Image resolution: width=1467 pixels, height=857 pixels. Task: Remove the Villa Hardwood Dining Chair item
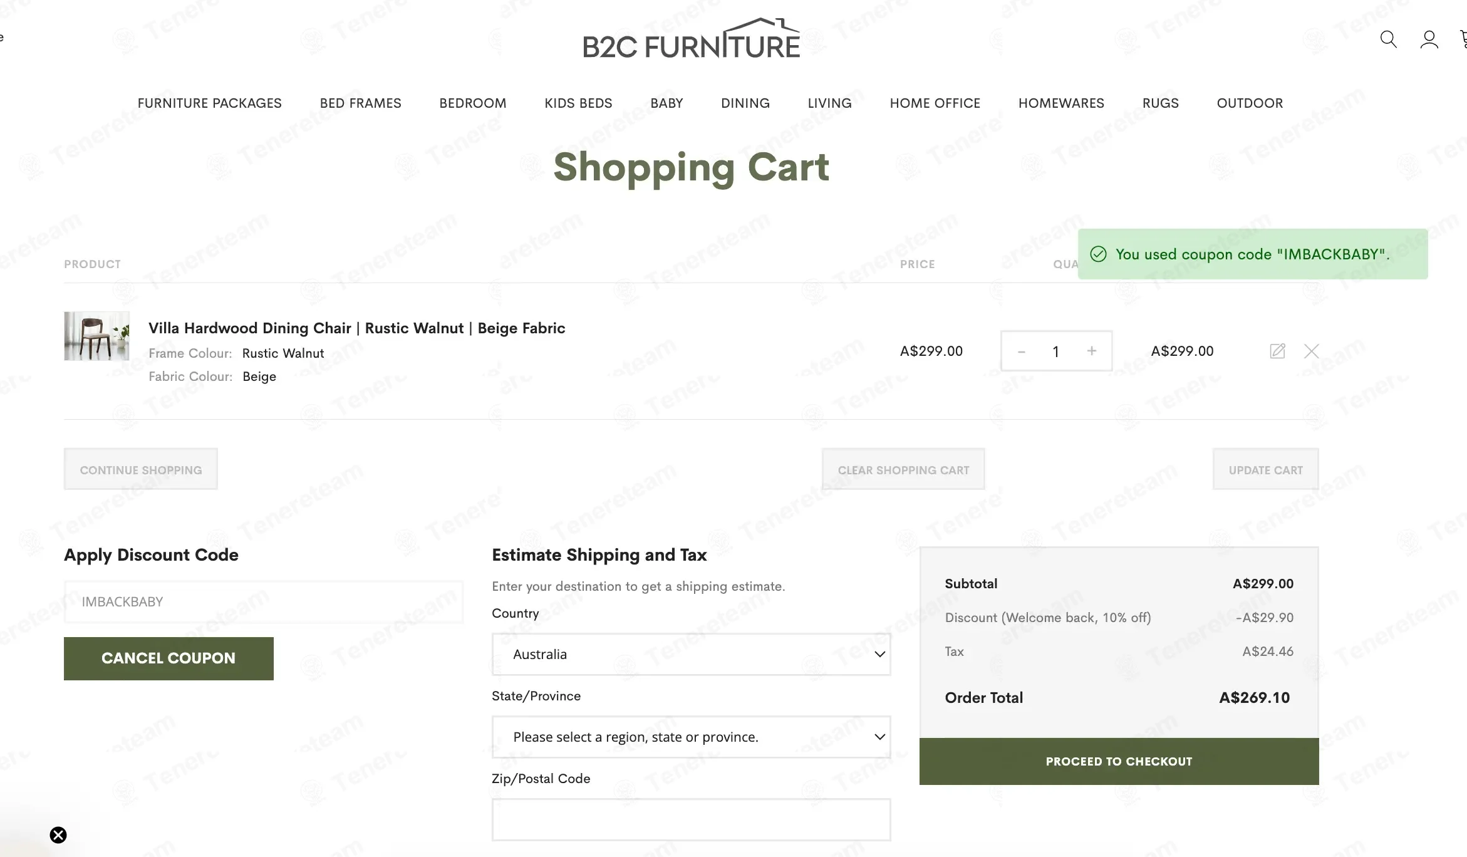click(x=1311, y=351)
